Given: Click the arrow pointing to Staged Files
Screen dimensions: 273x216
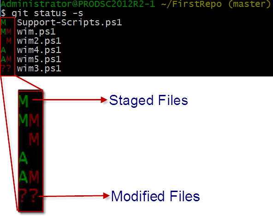Looking at the screenshot, I should coord(70,100).
